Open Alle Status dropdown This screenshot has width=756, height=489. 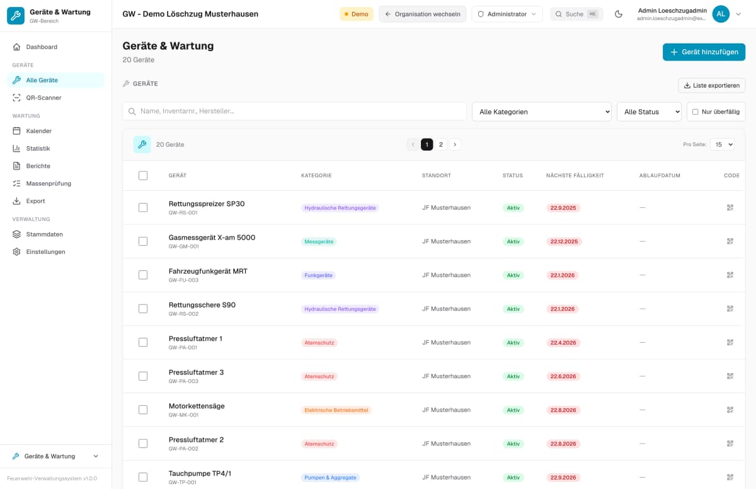coord(649,112)
